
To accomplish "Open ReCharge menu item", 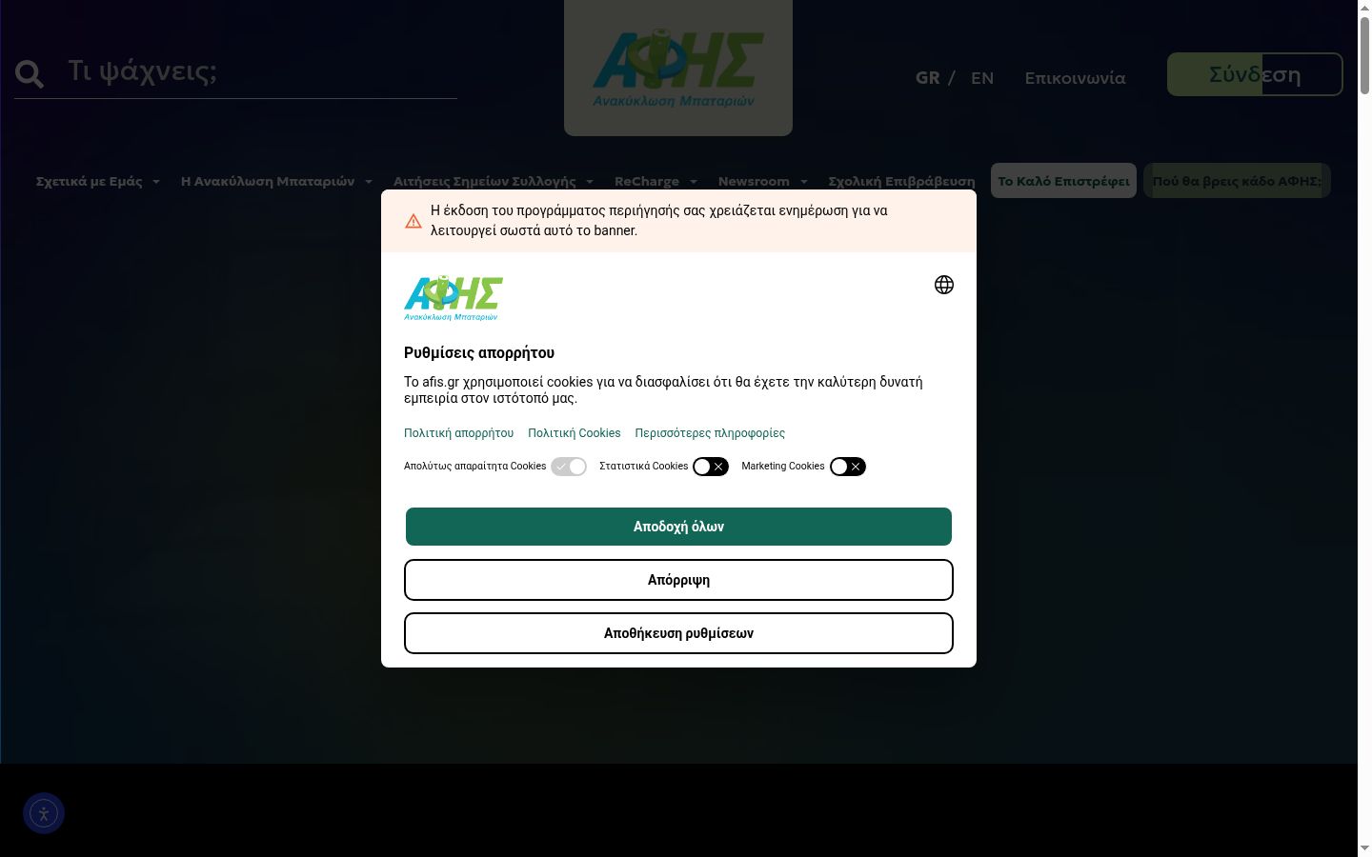I will click(x=647, y=181).
